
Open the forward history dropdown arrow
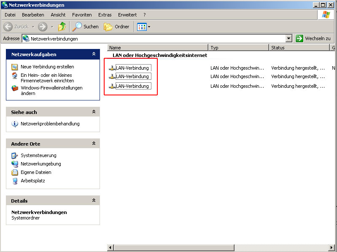[x=52, y=27]
